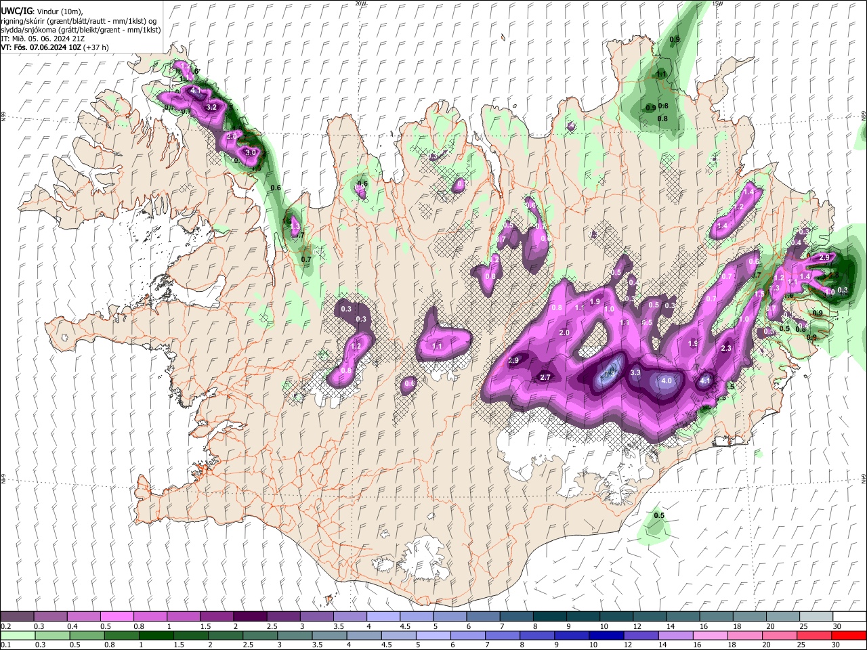This screenshot has width=867, height=650.
Task: Click the lightest green lower legend swatch above '0.1'
Action: (x=18, y=635)
